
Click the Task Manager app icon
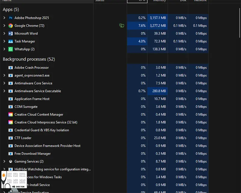pos(11,41)
